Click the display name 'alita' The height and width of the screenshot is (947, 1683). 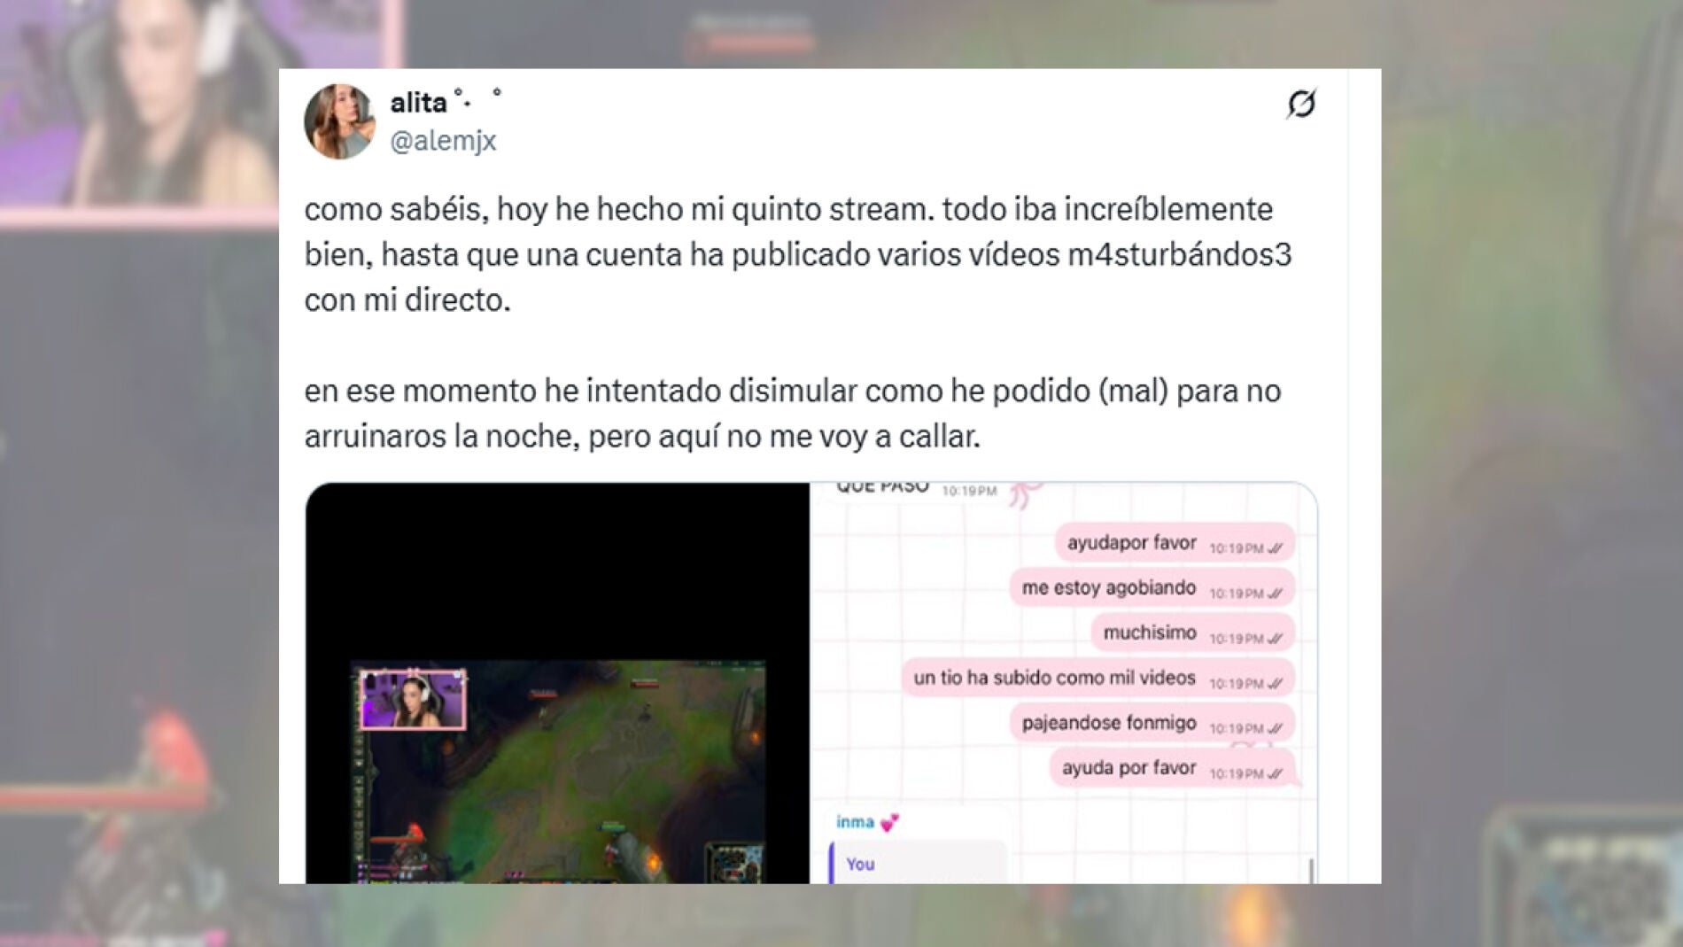coord(418,103)
